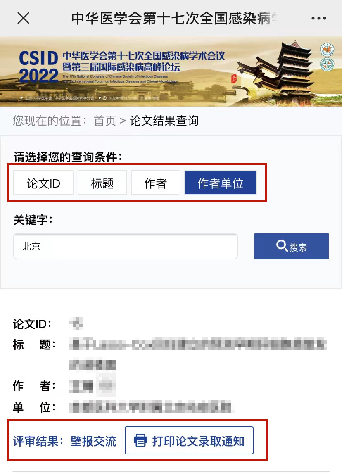342x473 pixels.
Task: Click the 搜索 search button
Action: [291, 246]
